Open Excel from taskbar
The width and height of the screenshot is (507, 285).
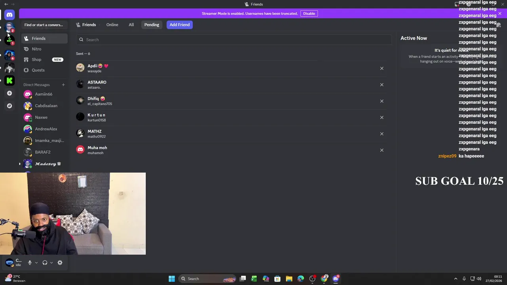[254, 279]
